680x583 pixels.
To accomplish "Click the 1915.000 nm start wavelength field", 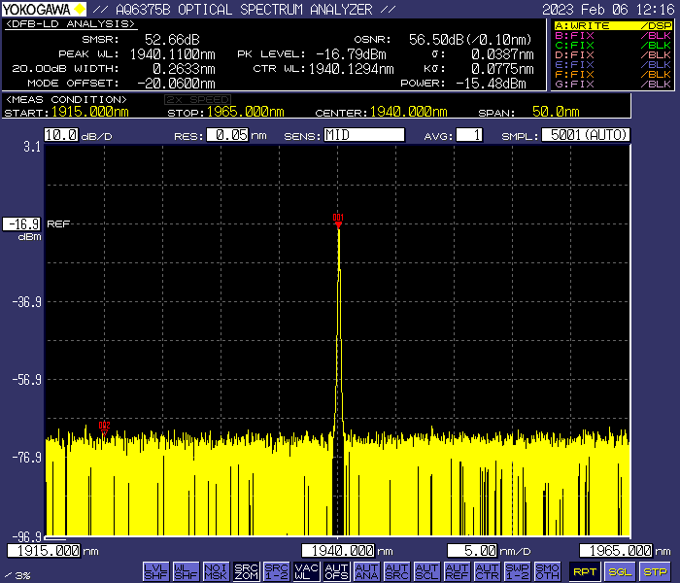I will pos(44,551).
